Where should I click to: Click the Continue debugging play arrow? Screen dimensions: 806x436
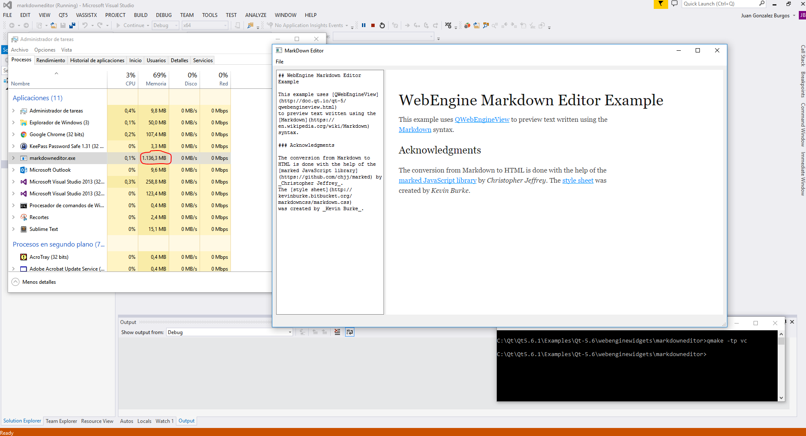pyautogui.click(x=118, y=25)
